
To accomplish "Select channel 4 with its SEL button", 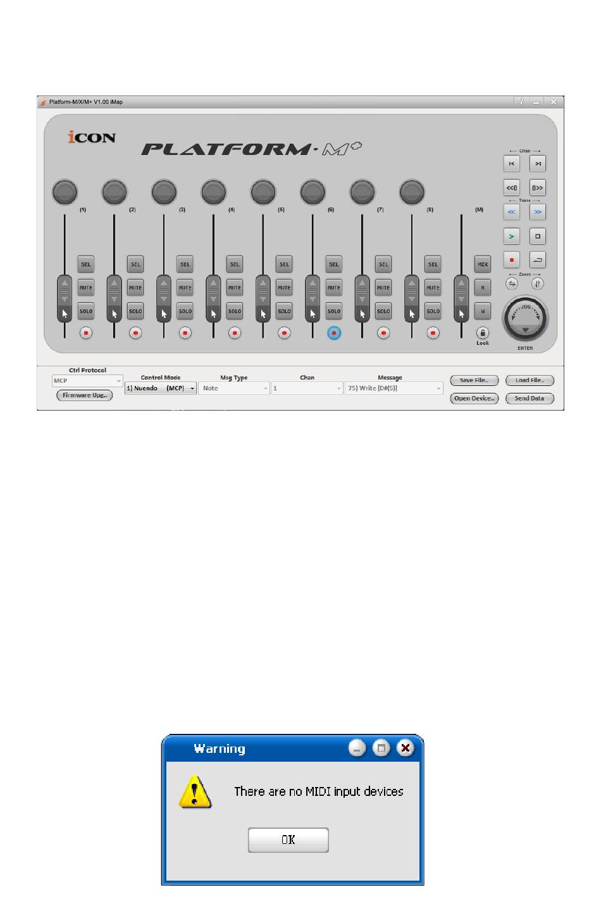I will (235, 264).
